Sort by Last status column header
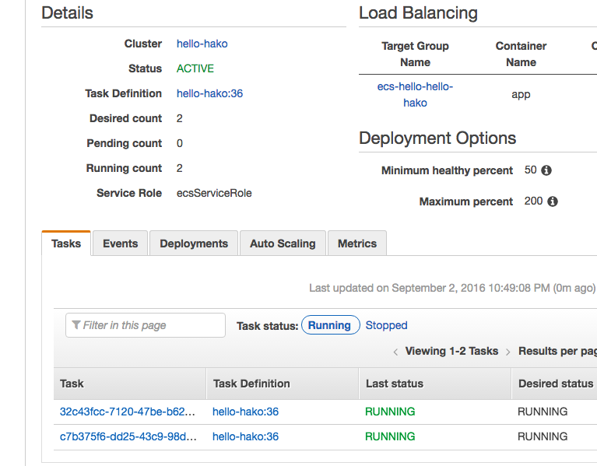 (435, 384)
